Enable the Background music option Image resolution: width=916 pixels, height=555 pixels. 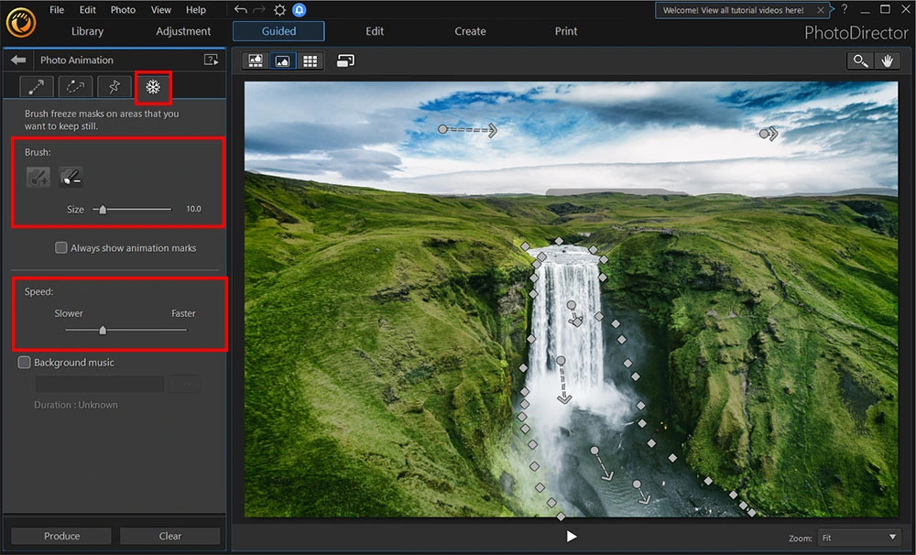24,363
